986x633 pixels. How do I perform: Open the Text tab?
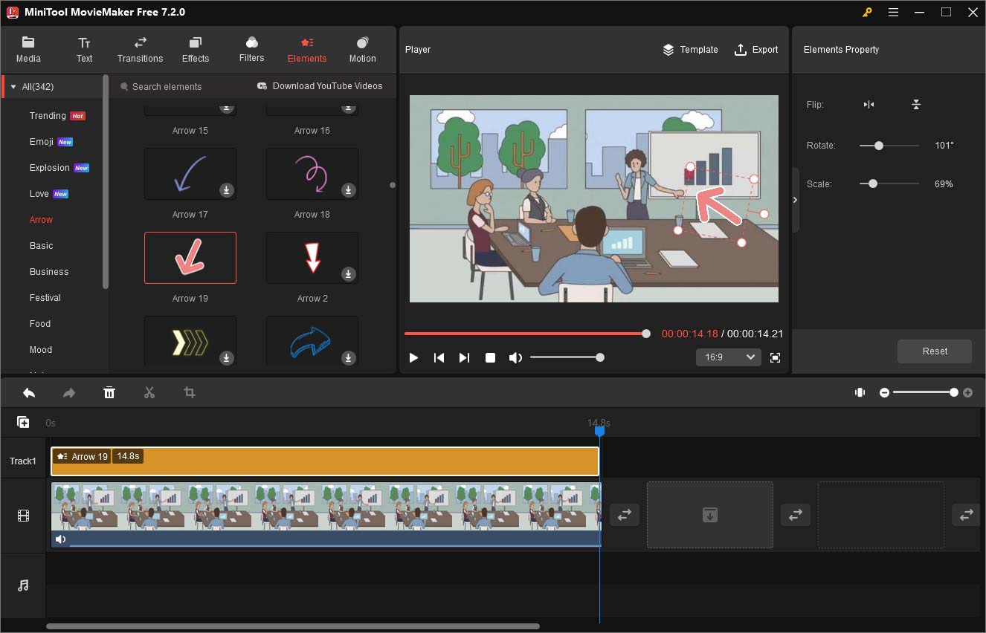[x=84, y=49]
